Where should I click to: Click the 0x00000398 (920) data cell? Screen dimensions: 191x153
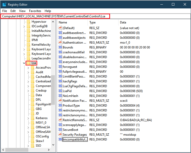(131, 91)
